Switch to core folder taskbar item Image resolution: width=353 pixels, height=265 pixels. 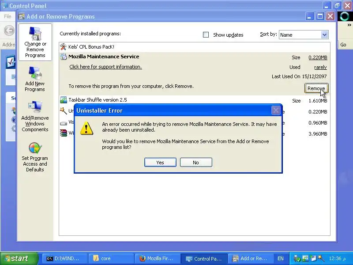pyautogui.click(x=111, y=258)
